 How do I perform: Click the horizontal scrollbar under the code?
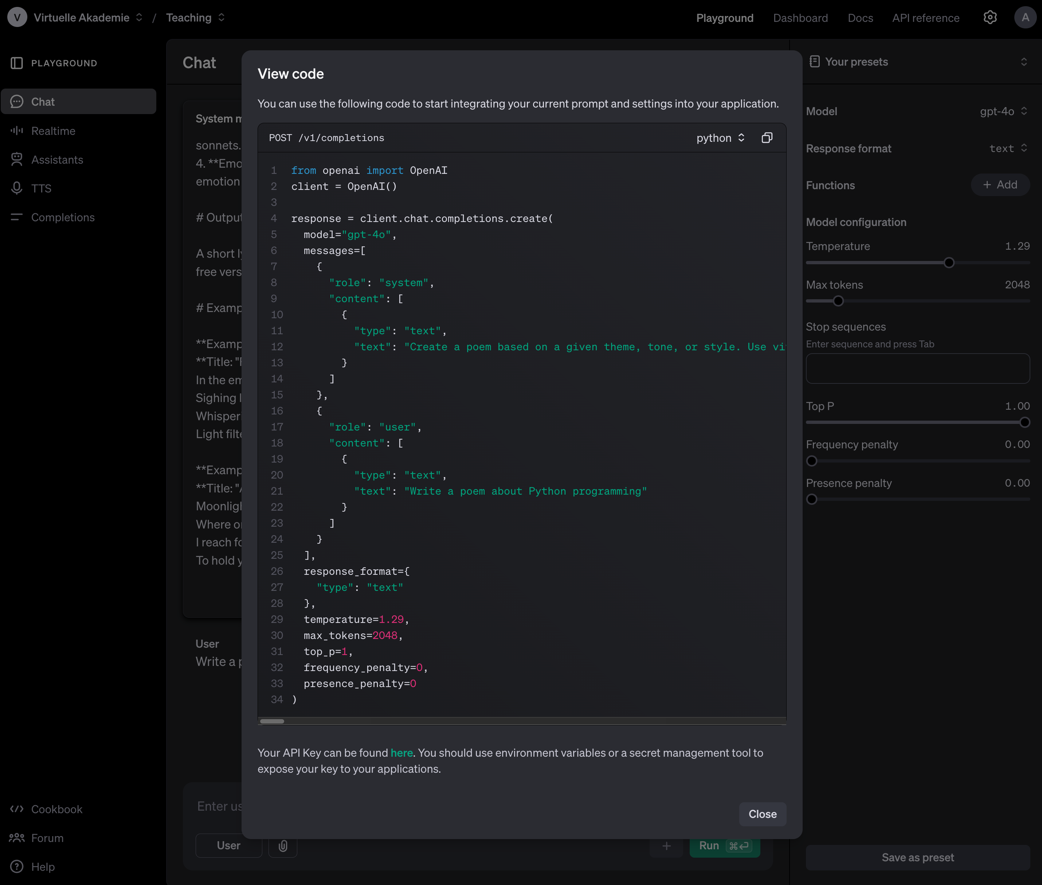pyautogui.click(x=272, y=721)
